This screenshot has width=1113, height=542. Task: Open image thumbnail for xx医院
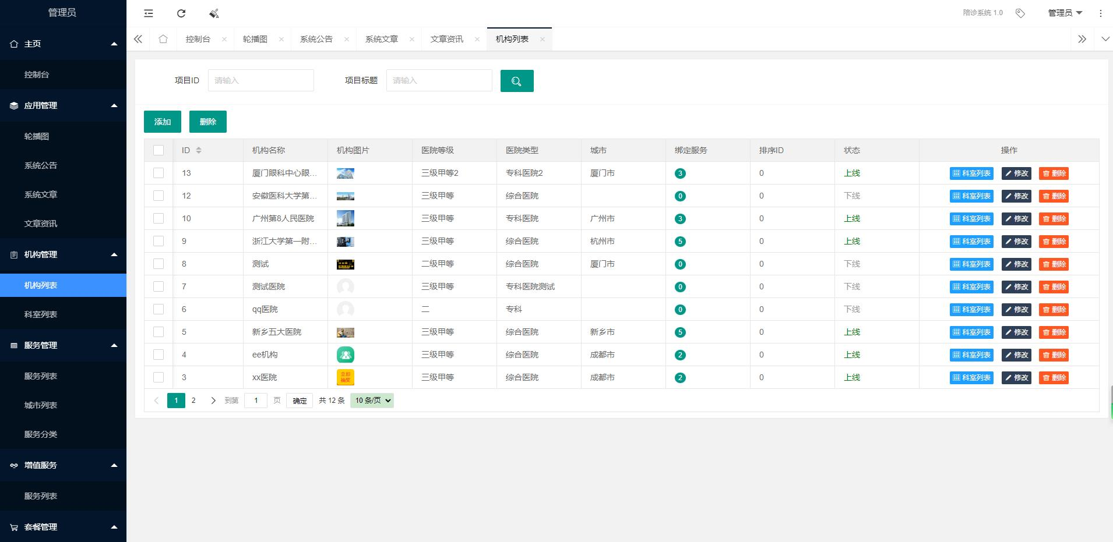pyautogui.click(x=346, y=377)
